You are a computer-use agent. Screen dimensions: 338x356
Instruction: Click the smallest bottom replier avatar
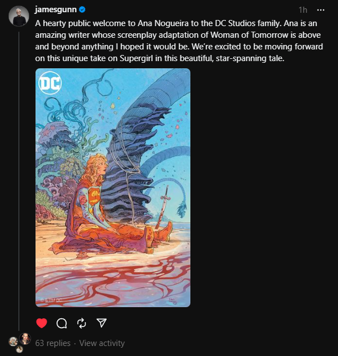point(19,349)
